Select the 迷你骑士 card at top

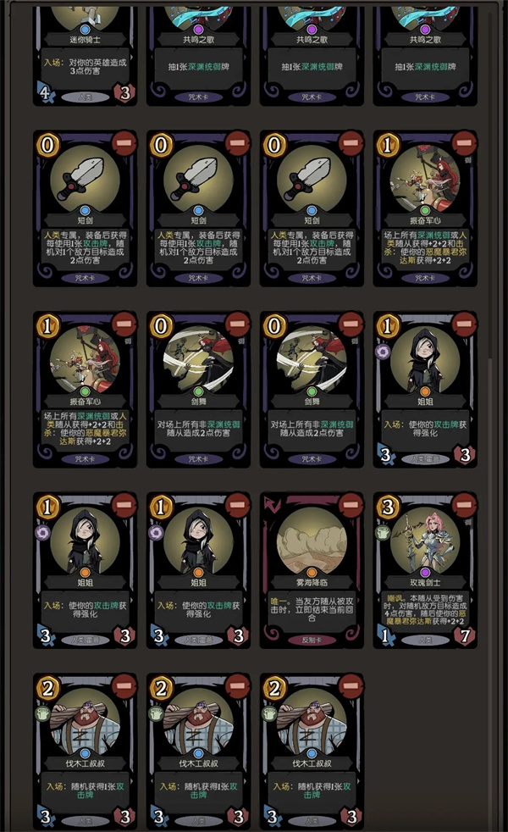tap(86, 56)
